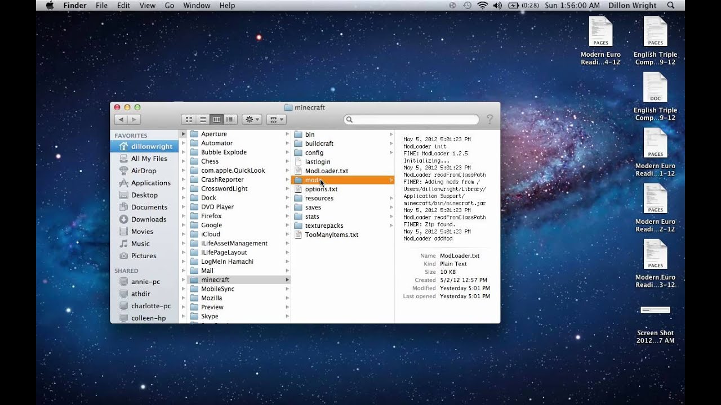Expand stats folder arrow
The width and height of the screenshot is (721, 405).
click(x=391, y=217)
